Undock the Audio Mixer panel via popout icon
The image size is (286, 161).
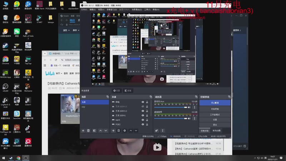(x=196, y=97)
